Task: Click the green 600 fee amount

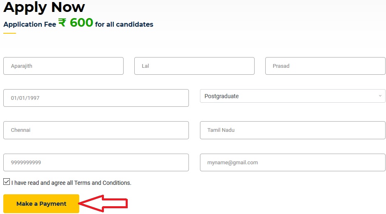Action: [x=81, y=23]
